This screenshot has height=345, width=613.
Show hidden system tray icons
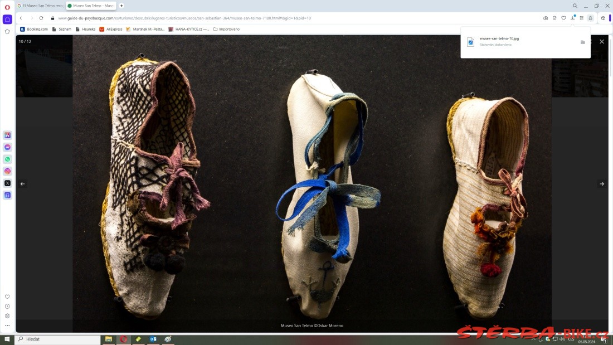pyautogui.click(x=533, y=339)
